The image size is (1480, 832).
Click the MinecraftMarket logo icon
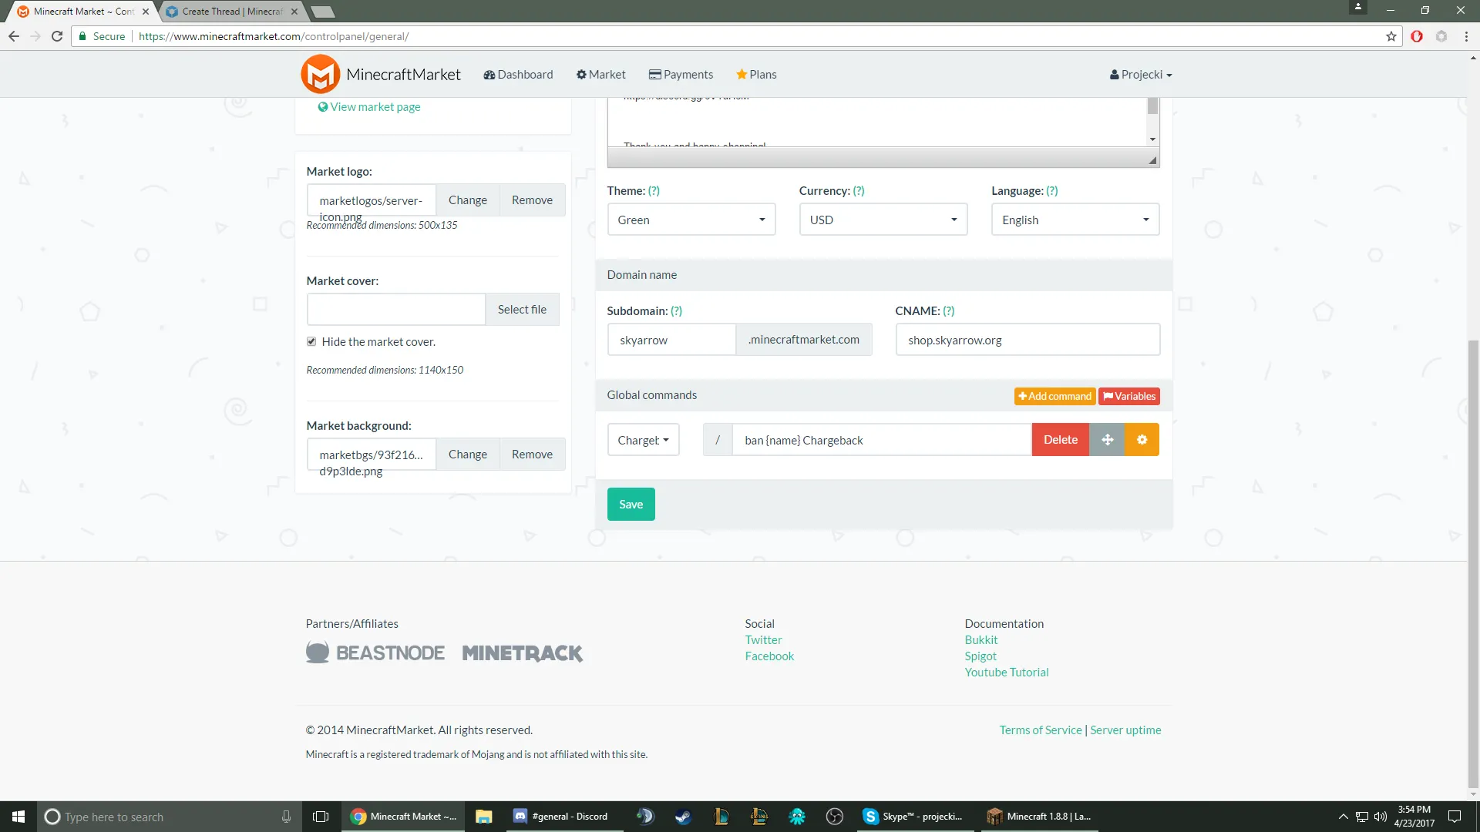(x=320, y=74)
